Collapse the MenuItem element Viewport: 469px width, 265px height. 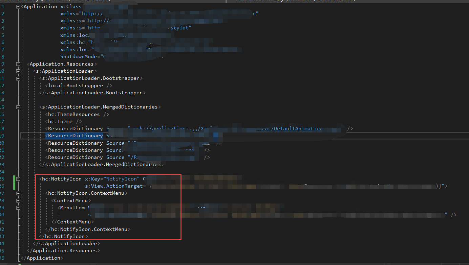[18, 207]
